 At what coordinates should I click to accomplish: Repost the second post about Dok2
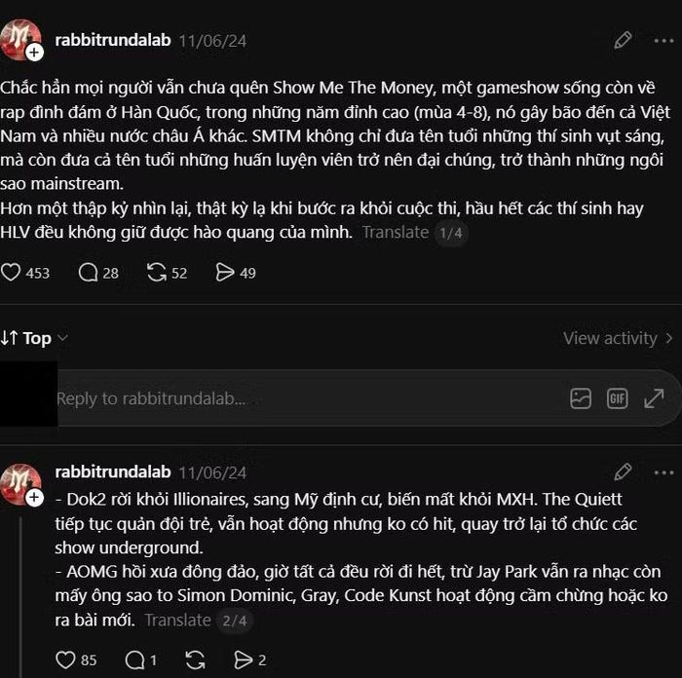195,659
